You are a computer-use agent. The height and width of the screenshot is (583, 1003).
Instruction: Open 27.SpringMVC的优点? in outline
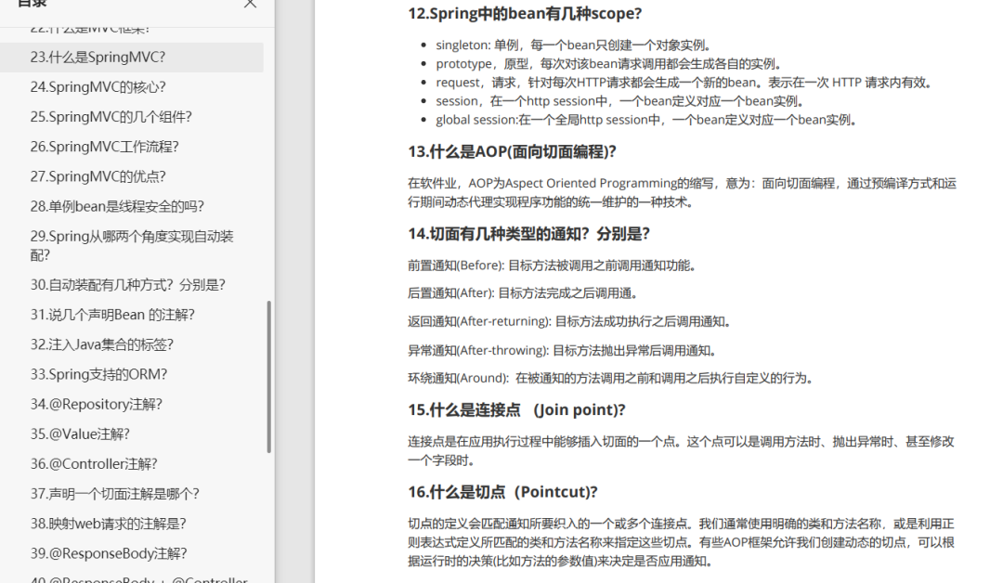[98, 176]
